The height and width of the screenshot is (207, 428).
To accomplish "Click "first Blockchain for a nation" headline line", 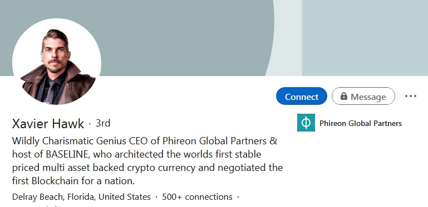I will tap(73, 181).
